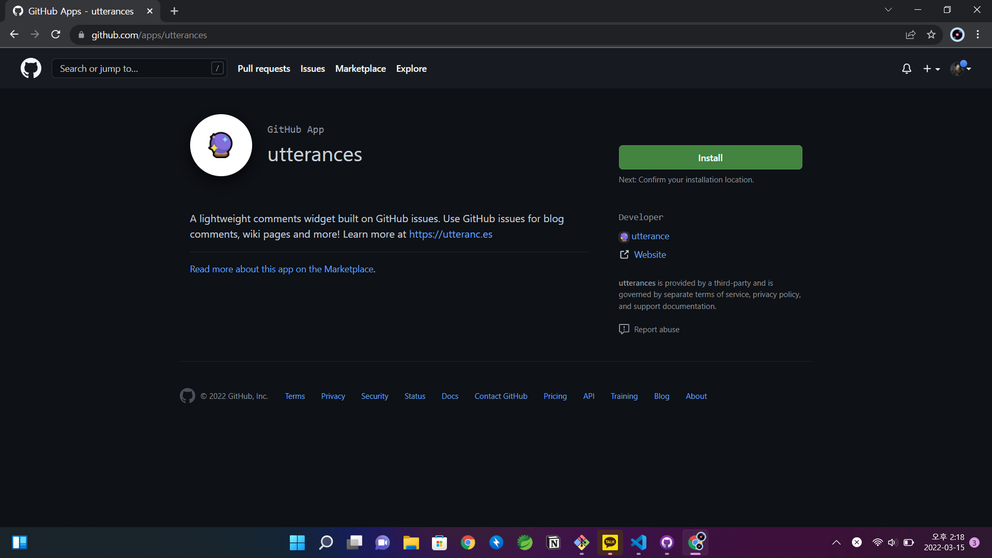Click the utterances crystal ball app avatar

point(221,145)
